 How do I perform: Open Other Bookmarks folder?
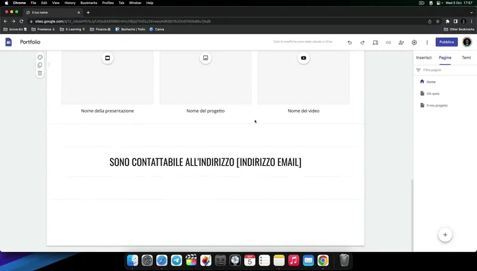pyautogui.click(x=459, y=29)
